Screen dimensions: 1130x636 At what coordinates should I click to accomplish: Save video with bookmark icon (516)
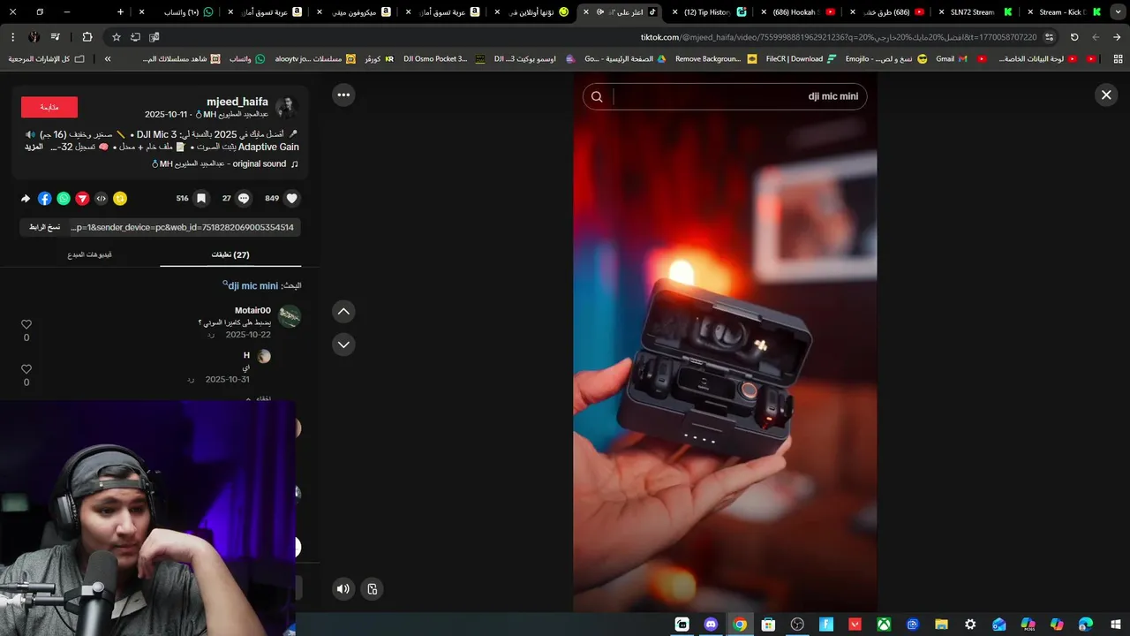201,199
